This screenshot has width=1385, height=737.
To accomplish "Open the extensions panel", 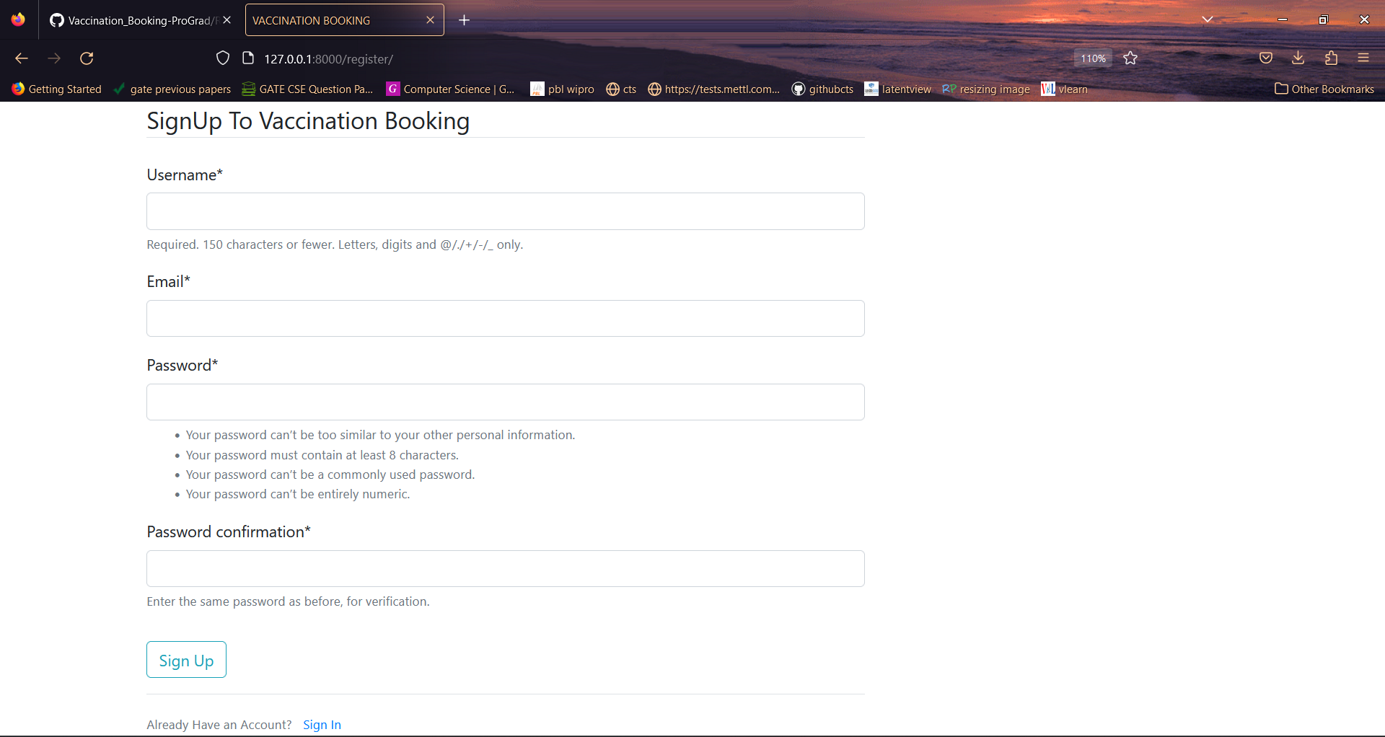I will click(1331, 58).
